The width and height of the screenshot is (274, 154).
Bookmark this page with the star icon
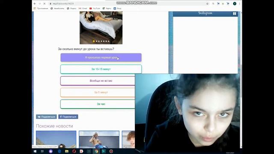click(207, 4)
